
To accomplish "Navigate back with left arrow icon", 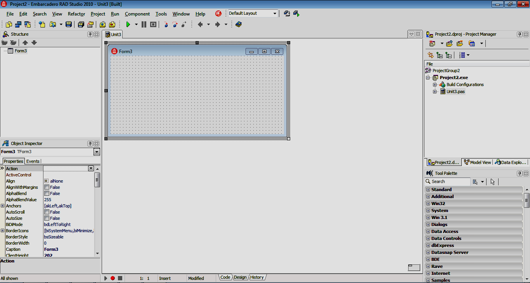I will click(200, 24).
